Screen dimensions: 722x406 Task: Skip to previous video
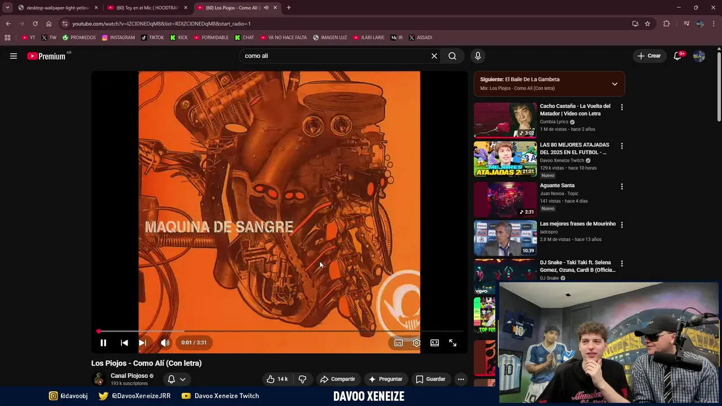point(124,343)
